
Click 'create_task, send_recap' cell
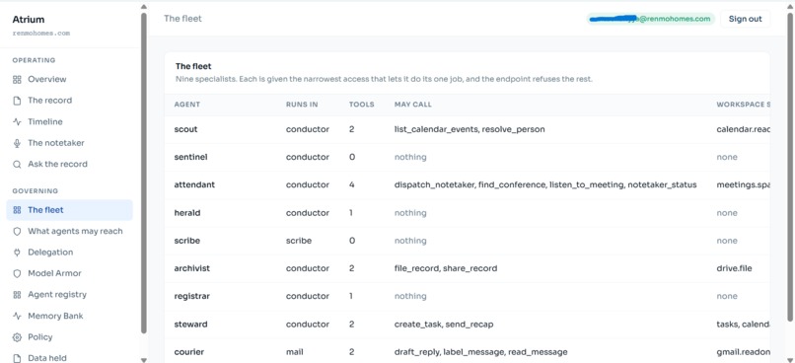(444, 324)
